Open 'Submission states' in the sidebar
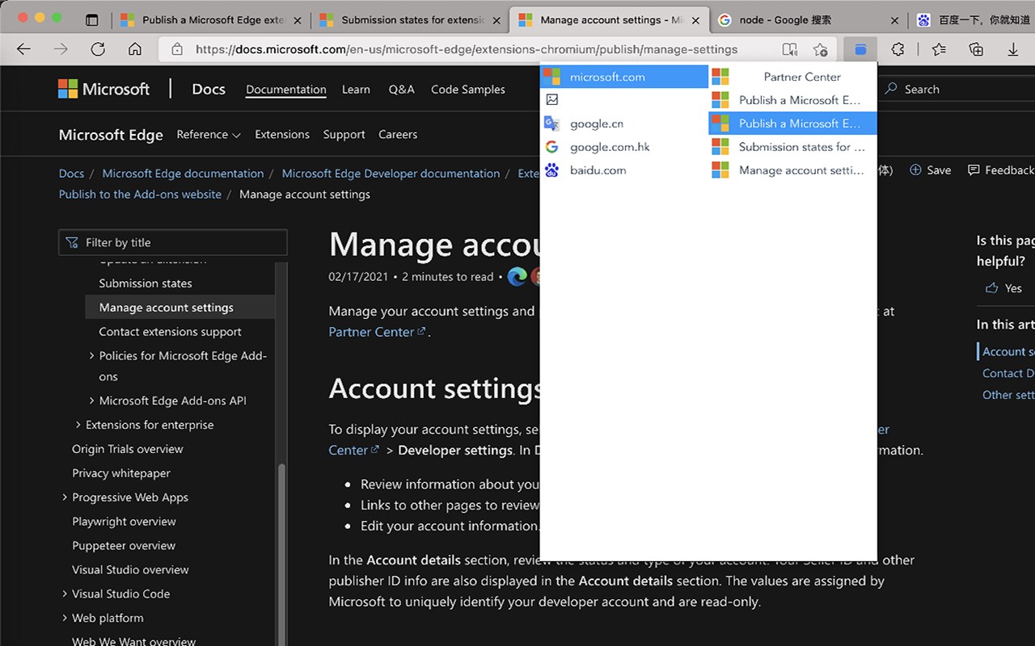 [x=146, y=283]
